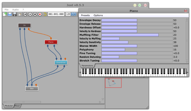Arm recording with the red record button
The height and width of the screenshot is (111, 191).
[x=40, y=14]
